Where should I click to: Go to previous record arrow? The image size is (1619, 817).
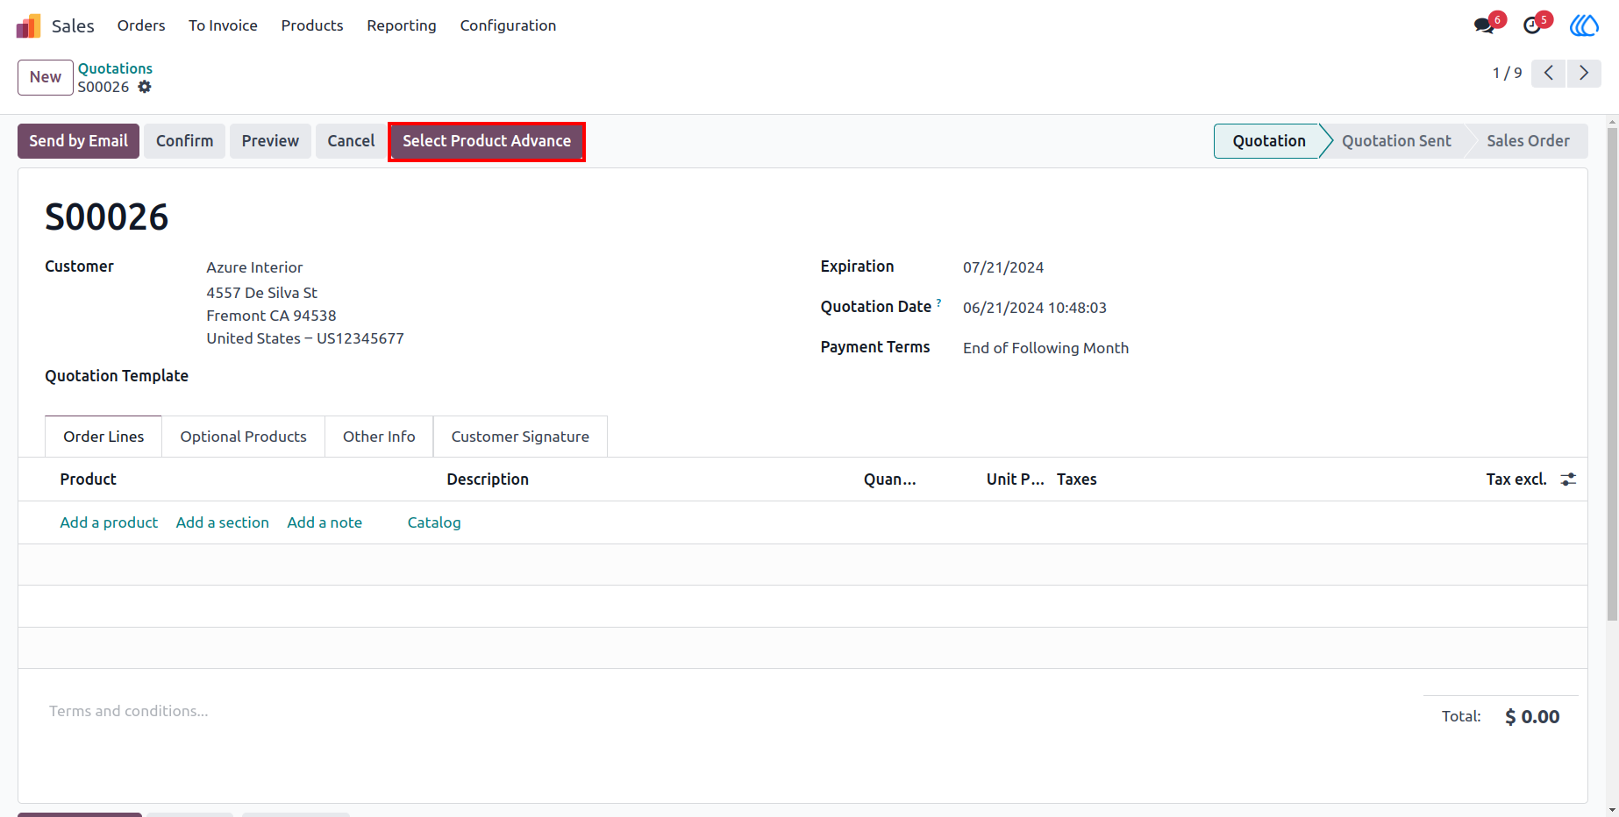[x=1549, y=73]
